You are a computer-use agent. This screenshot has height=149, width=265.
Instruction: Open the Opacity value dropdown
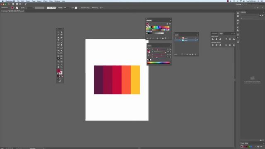click(70, 8)
